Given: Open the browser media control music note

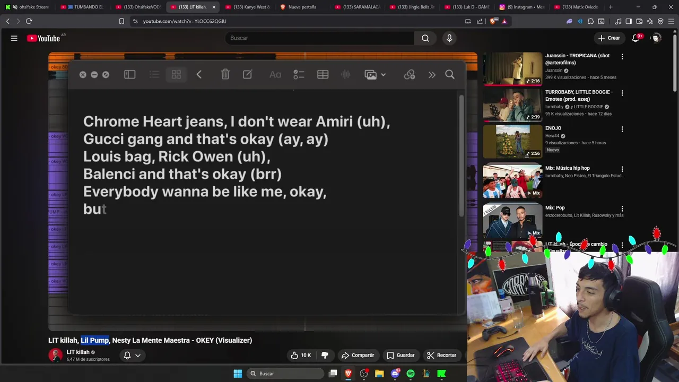Looking at the screenshot, I should pyautogui.click(x=618, y=21).
